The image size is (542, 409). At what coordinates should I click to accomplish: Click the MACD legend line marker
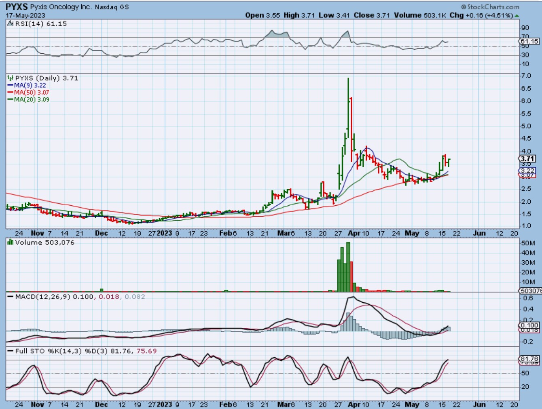11,297
